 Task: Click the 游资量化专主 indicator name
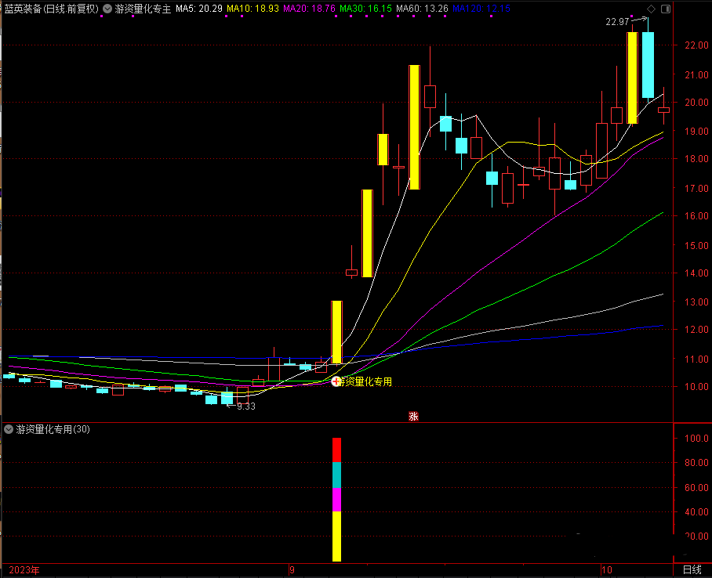coord(142,9)
